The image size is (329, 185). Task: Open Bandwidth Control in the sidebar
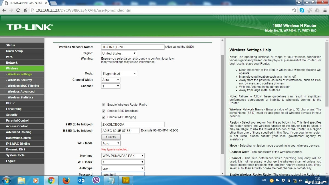pyautogui.click(x=22, y=138)
